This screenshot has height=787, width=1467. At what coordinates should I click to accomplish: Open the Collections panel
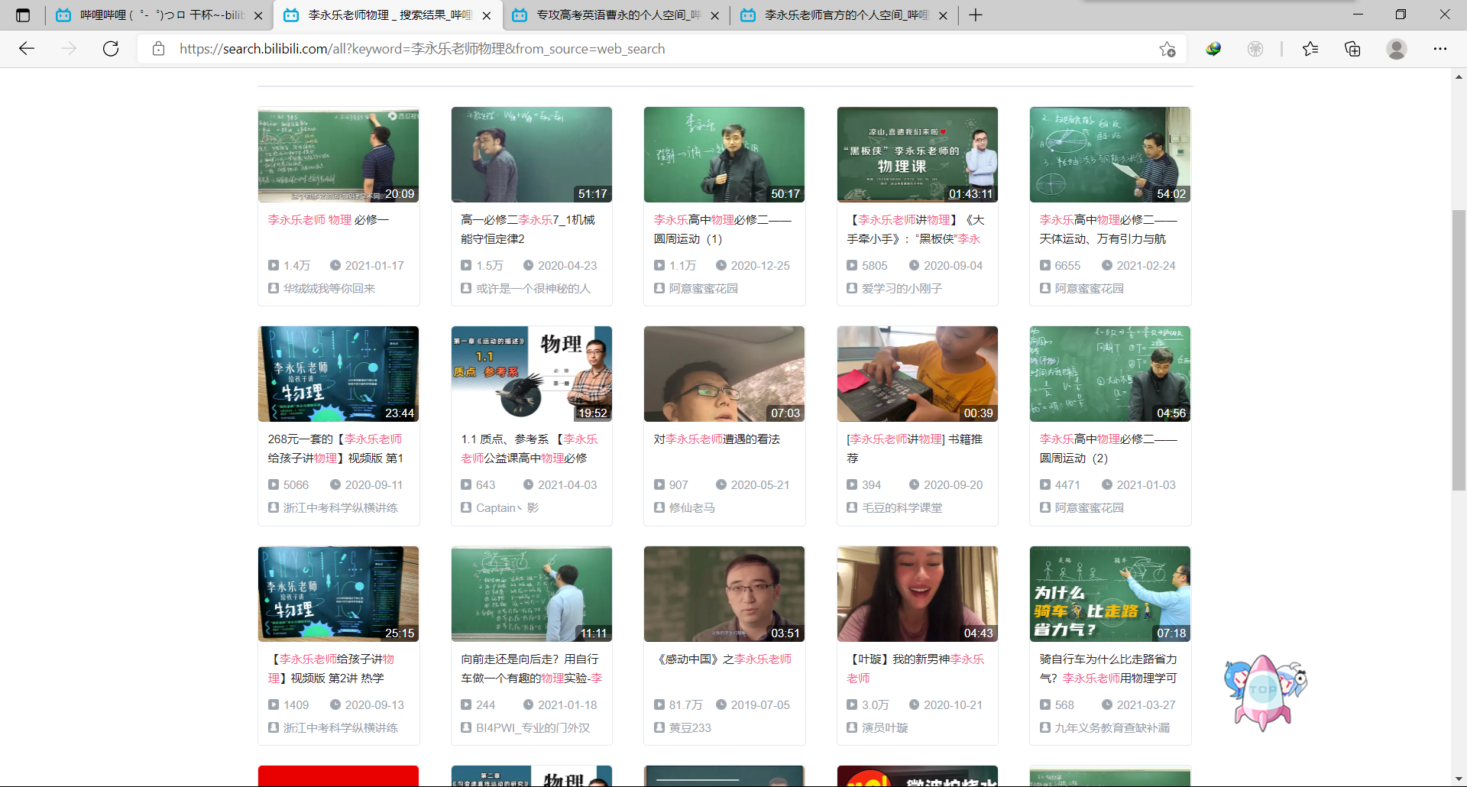pos(1352,49)
